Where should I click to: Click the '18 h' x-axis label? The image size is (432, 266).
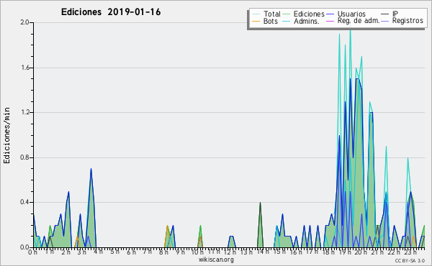(328, 252)
